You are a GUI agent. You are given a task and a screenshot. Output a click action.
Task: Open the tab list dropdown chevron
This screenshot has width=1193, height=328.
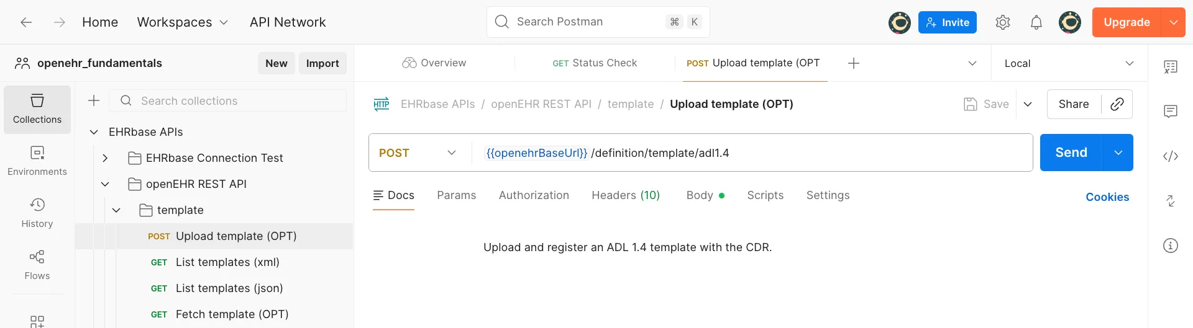(x=972, y=63)
